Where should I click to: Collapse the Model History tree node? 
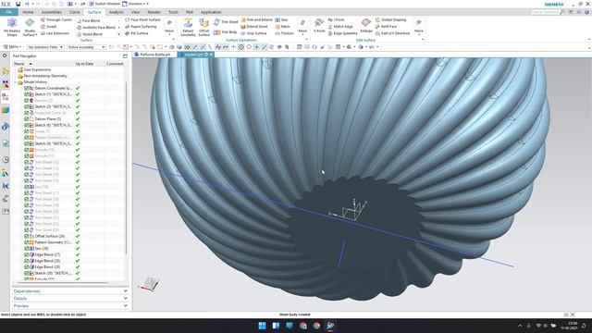[16, 82]
